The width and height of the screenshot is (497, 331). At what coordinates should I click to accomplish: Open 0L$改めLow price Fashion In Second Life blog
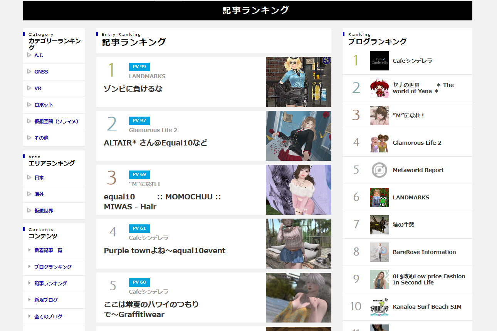pos(429,279)
